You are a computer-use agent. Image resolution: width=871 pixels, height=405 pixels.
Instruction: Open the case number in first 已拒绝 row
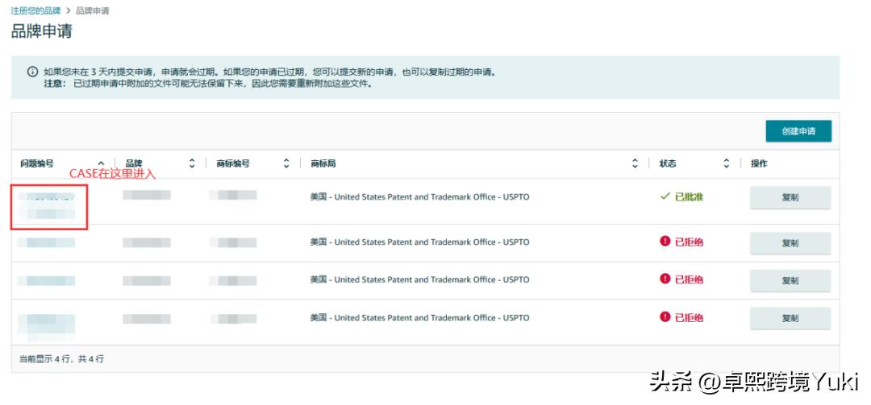pyautogui.click(x=46, y=242)
